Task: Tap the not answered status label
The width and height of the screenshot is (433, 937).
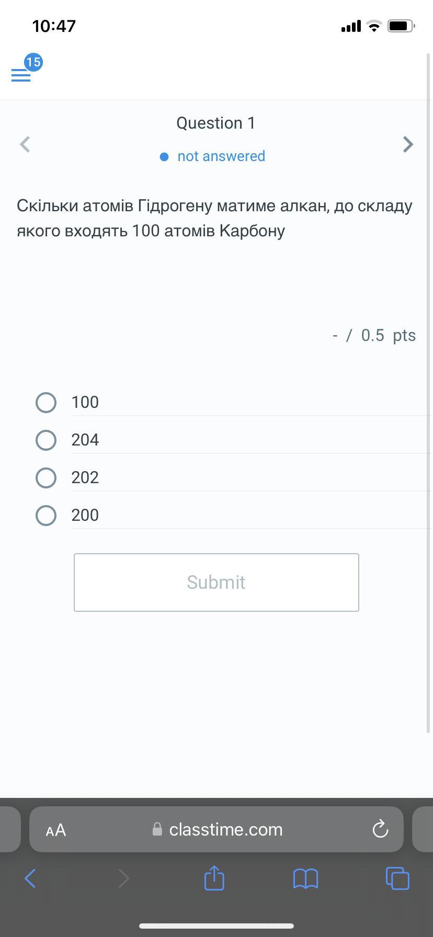Action: click(x=221, y=156)
